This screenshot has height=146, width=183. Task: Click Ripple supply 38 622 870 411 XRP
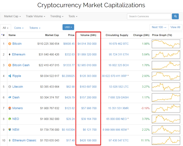[114, 76]
